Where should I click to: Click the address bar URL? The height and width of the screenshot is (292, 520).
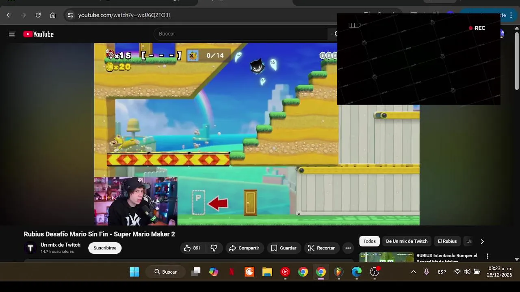point(124,15)
